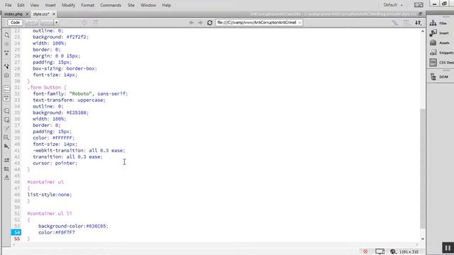This screenshot has height=255, width=454.
Task: Open the window size 1191 x 310 menu
Action: (x=409, y=252)
